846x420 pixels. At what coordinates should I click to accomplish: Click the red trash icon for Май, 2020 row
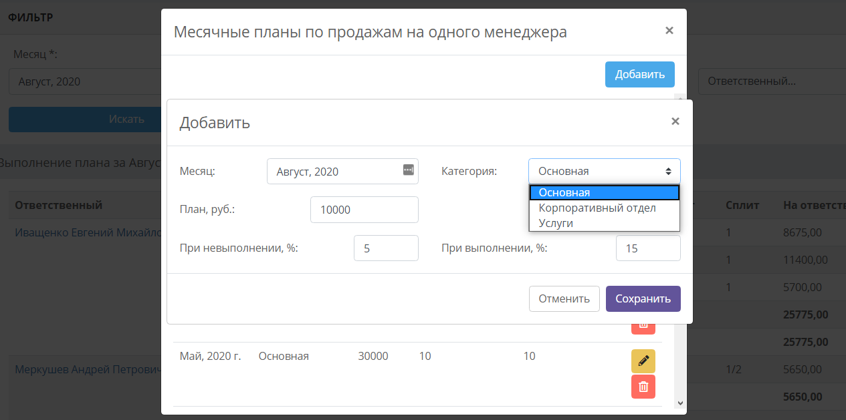tap(643, 387)
